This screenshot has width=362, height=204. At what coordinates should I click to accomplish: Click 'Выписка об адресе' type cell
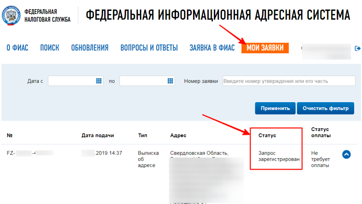[x=148, y=159]
